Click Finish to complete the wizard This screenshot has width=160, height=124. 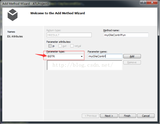coord(127,116)
